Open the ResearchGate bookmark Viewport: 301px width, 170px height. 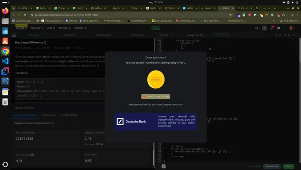point(52,21)
